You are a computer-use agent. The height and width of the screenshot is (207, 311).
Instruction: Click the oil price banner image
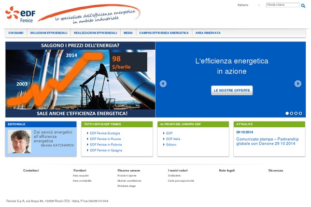coord(80,79)
